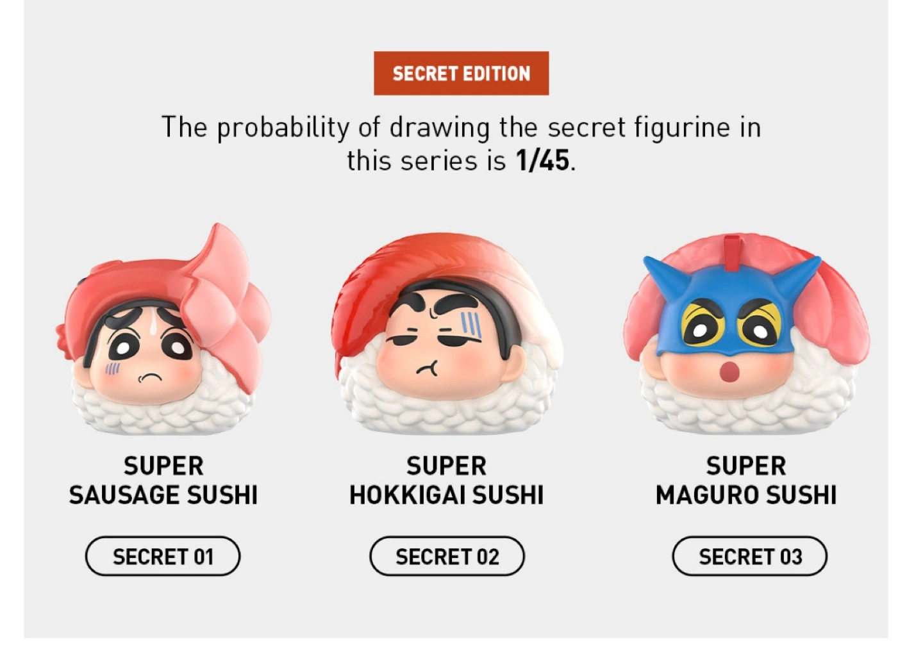
Task: Select the SECRET 02 pill label
Action: point(447,556)
